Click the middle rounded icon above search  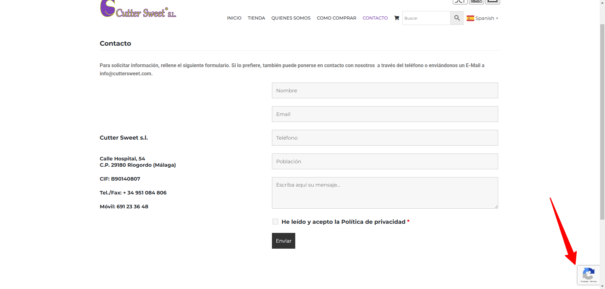click(x=476, y=2)
